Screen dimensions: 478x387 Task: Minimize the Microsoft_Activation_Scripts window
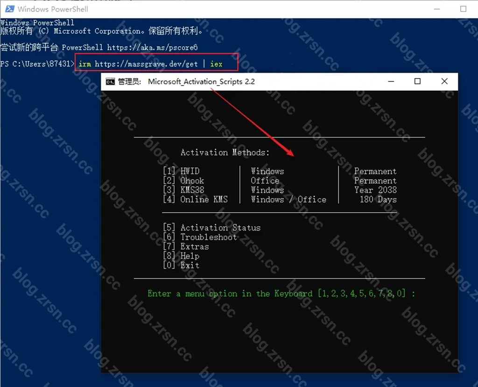pyautogui.click(x=391, y=81)
